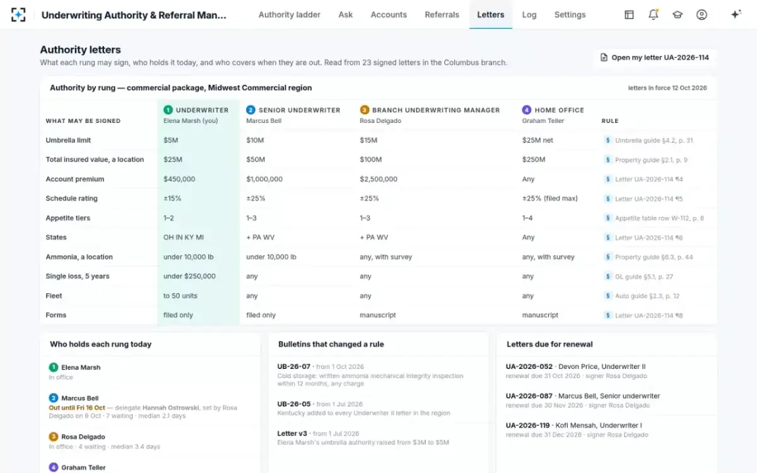Open the Property guide §2.1, p. 9 reference
This screenshot has height=473, width=757.
[x=651, y=160]
